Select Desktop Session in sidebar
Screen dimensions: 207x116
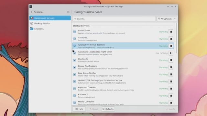[x=50, y=23]
